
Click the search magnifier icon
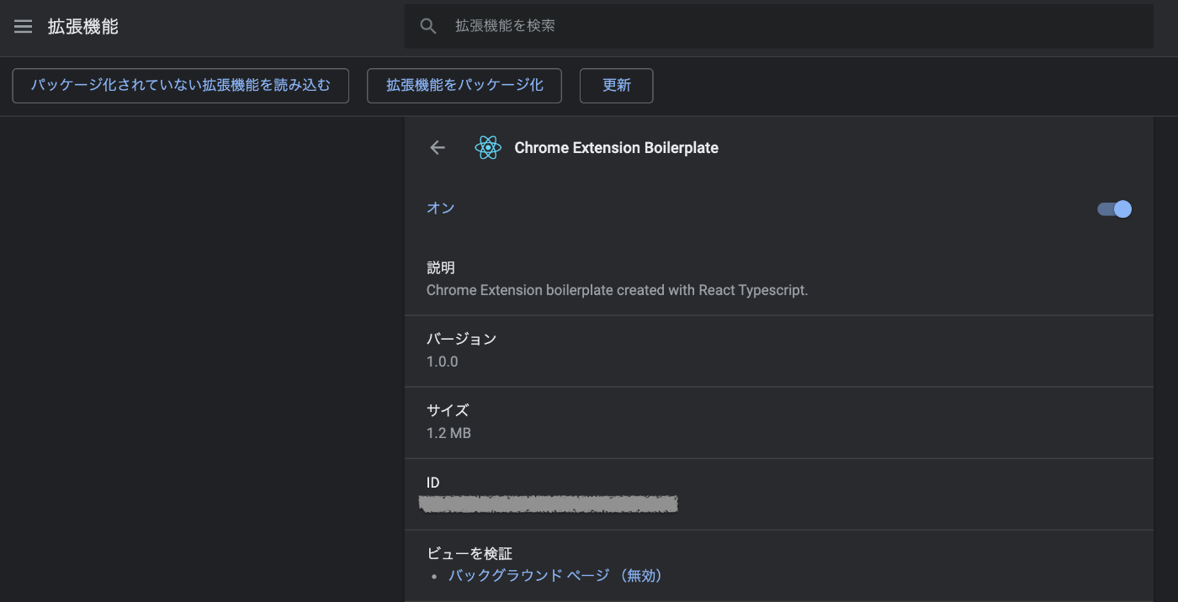pos(428,26)
